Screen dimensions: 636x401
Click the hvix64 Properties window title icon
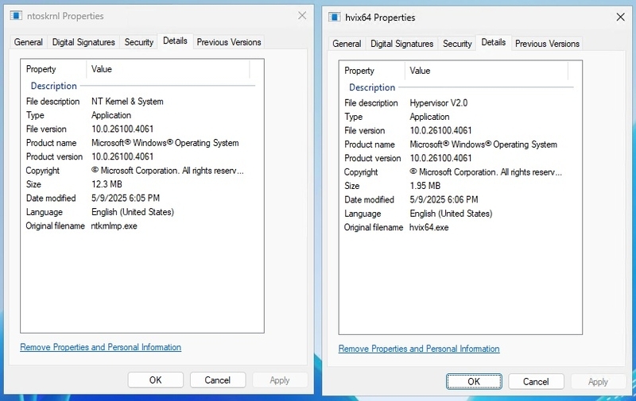tap(334, 17)
